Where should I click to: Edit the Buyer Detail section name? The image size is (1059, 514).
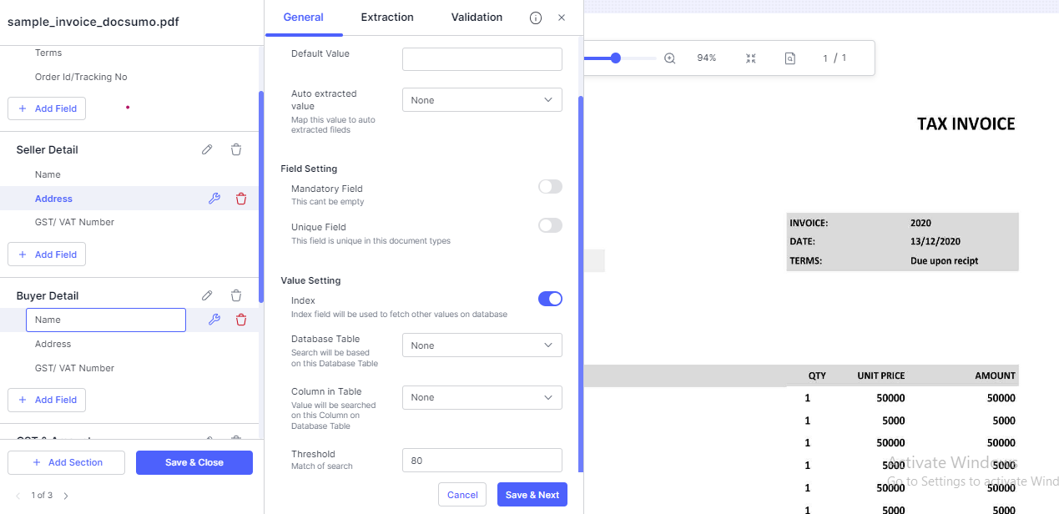(x=207, y=295)
